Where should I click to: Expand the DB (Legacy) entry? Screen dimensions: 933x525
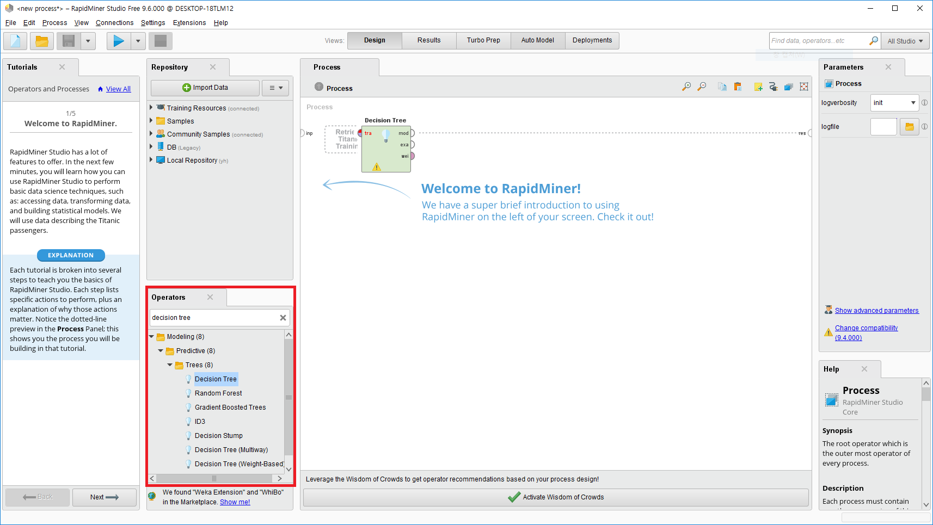[x=151, y=147]
